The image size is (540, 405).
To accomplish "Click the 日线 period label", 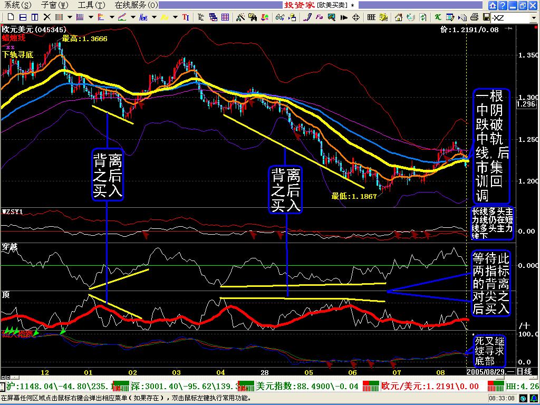I will [524, 372].
